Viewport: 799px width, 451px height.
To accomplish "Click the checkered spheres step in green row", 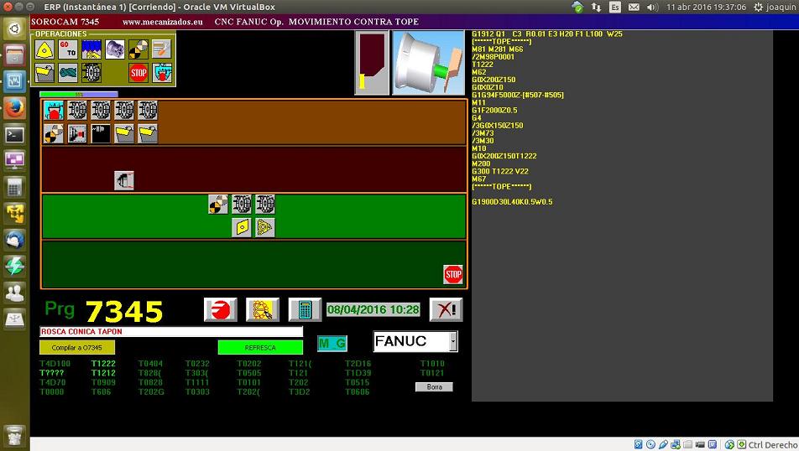I will pos(218,204).
